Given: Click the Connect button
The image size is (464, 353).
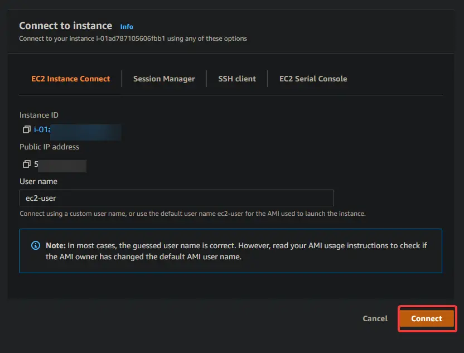Looking at the screenshot, I should pyautogui.click(x=427, y=318).
